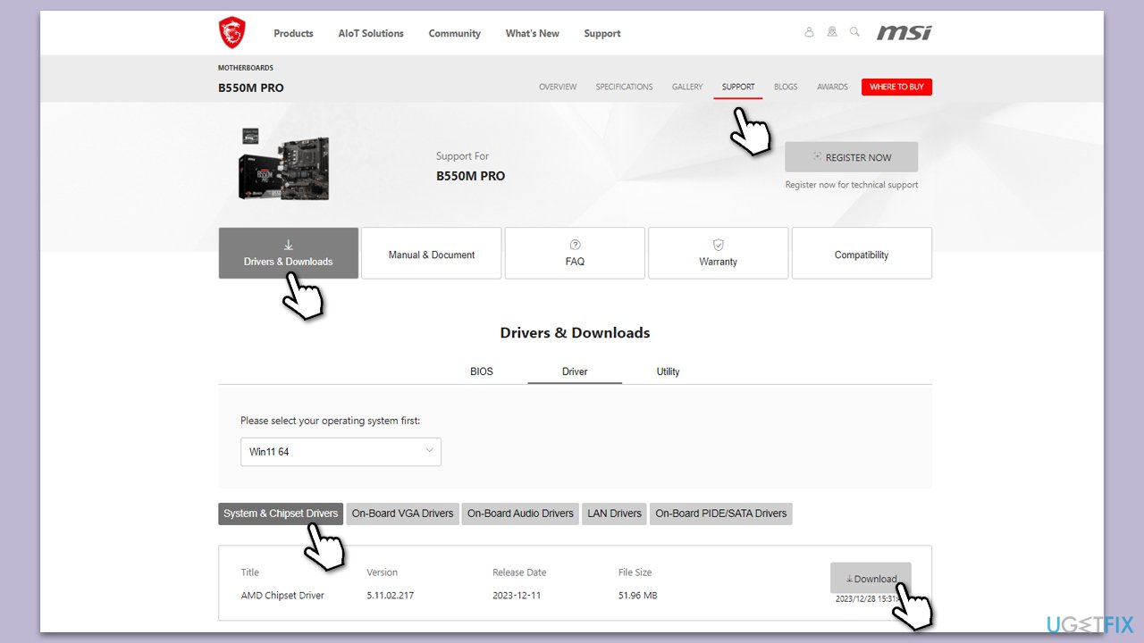Go to the Blogs tab

tap(786, 87)
